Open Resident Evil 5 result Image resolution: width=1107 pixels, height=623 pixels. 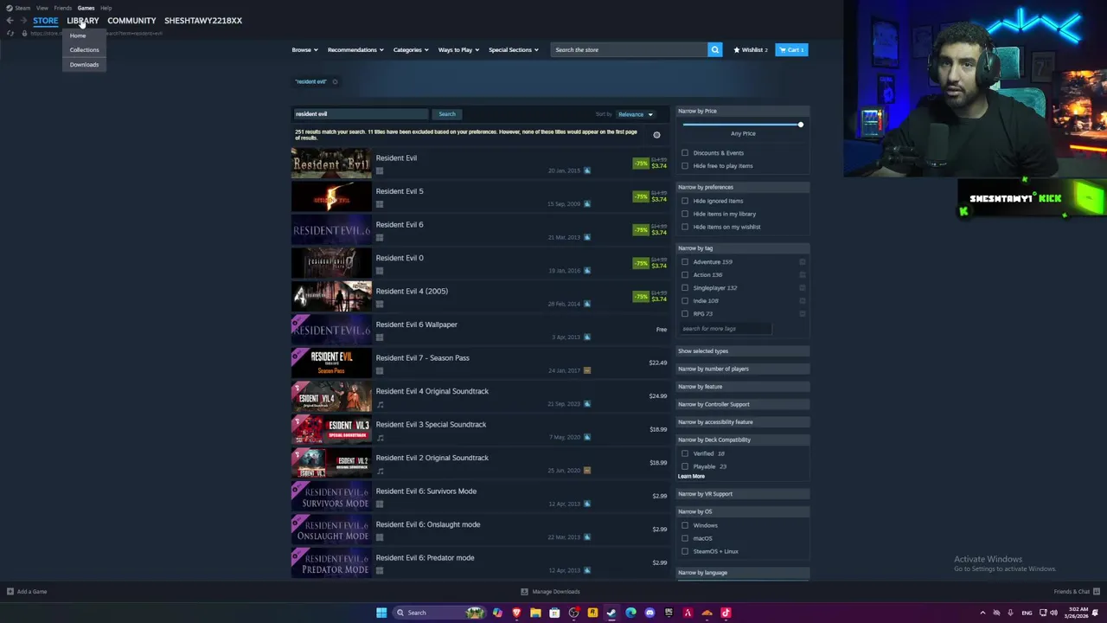coord(480,197)
